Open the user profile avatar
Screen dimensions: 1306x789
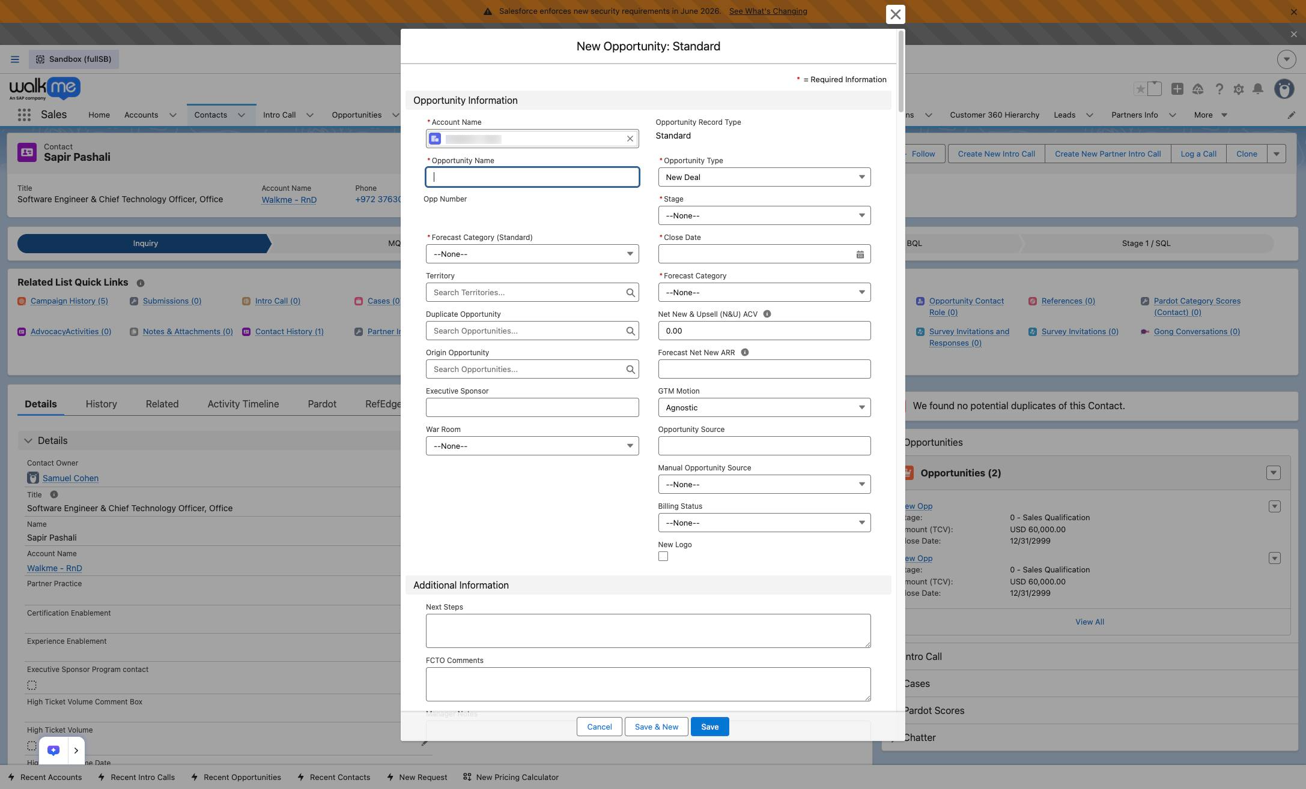click(x=1284, y=89)
